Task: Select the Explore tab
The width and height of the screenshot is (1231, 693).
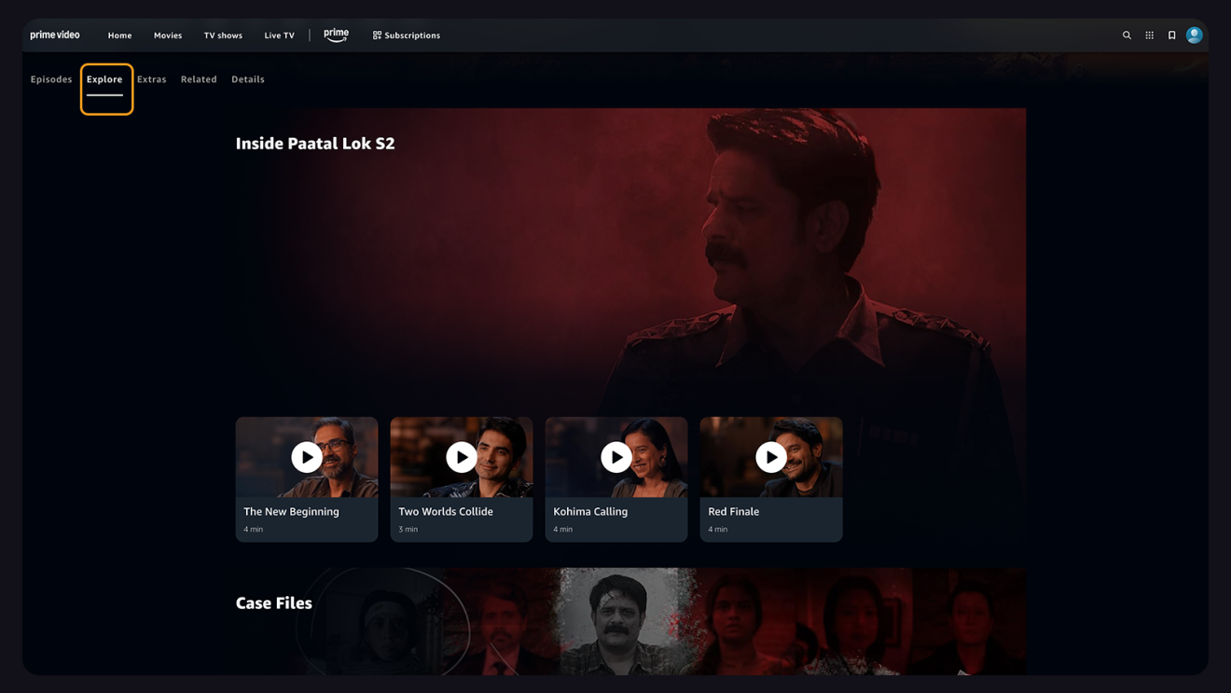Action: coord(104,79)
